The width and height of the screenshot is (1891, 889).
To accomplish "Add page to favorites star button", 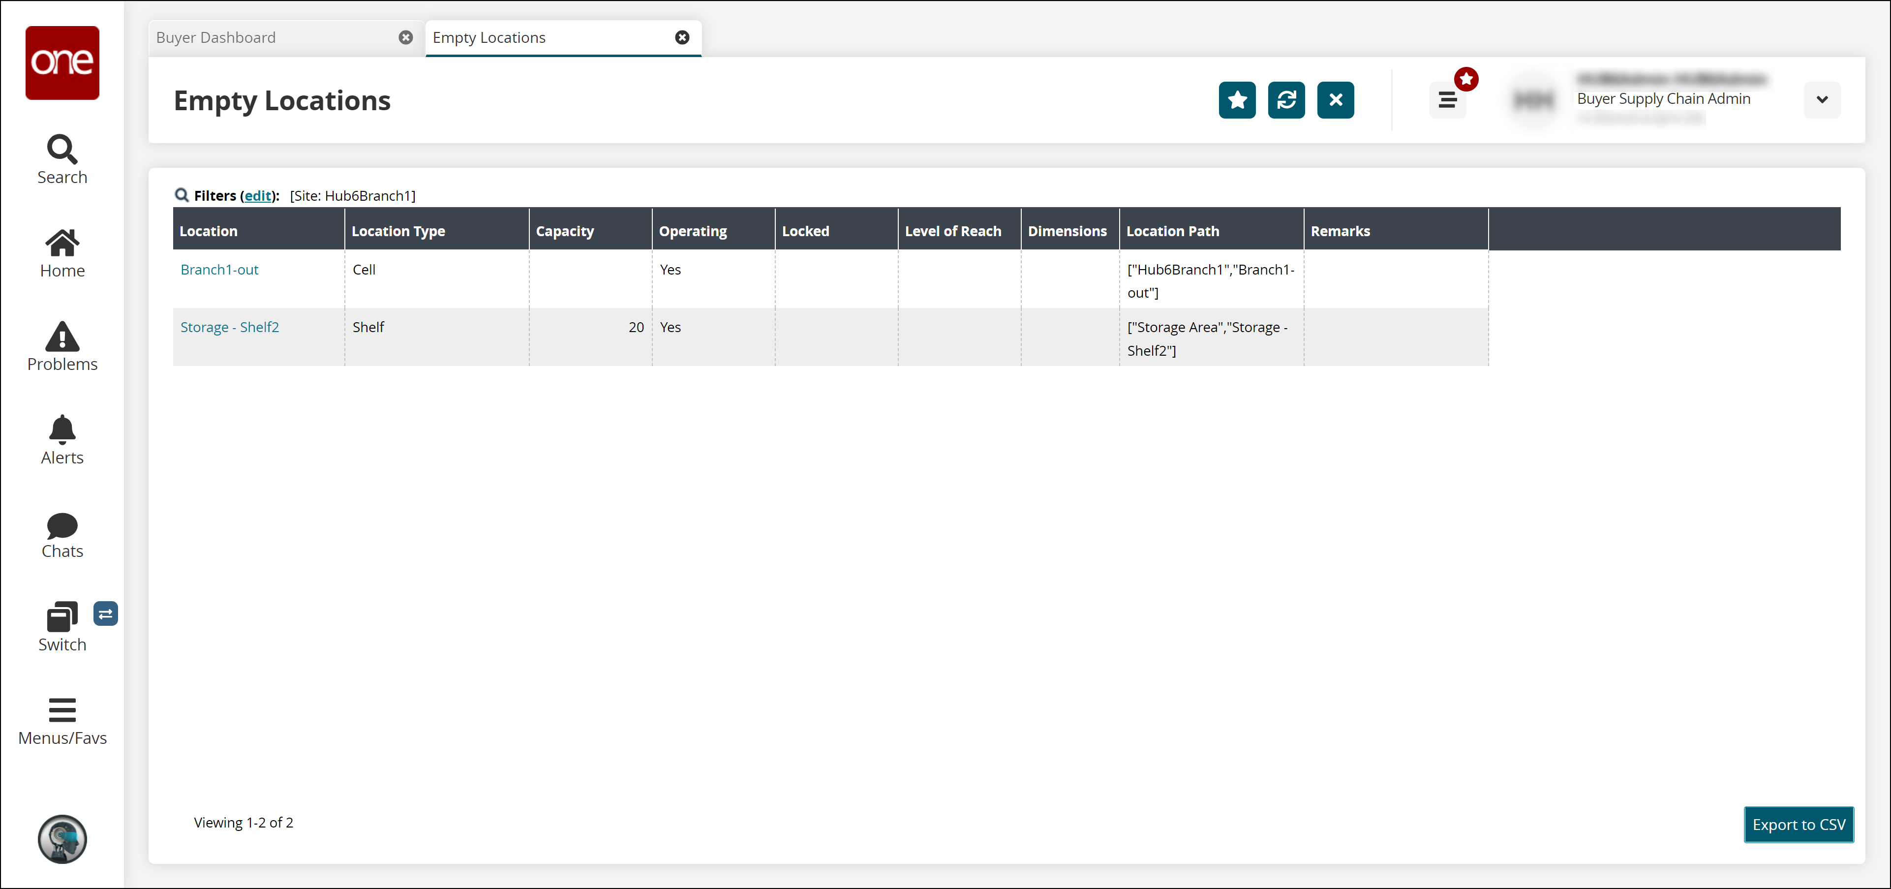I will point(1237,100).
